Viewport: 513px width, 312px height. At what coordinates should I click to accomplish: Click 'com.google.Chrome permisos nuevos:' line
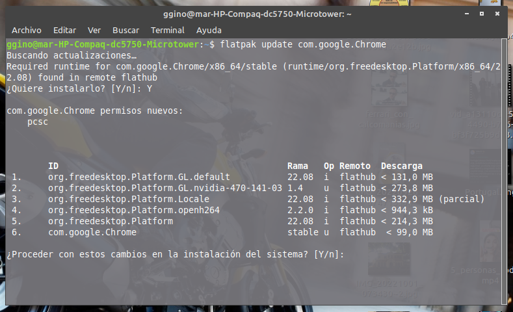(x=95, y=111)
